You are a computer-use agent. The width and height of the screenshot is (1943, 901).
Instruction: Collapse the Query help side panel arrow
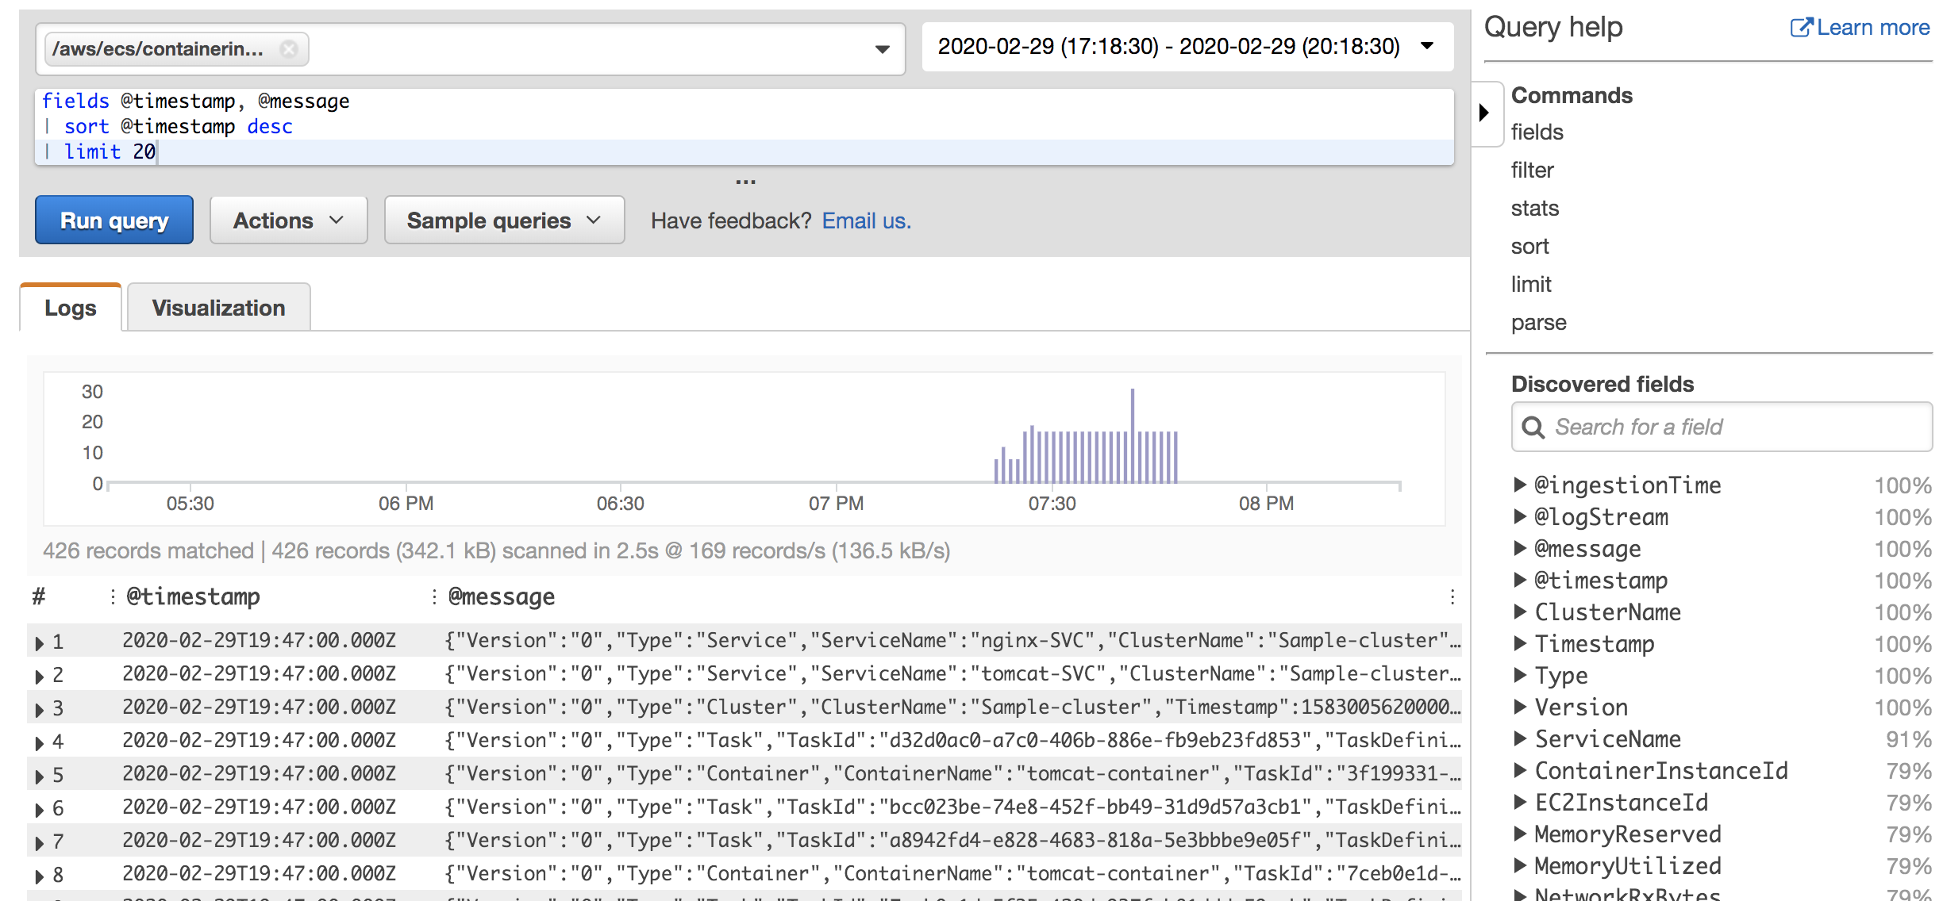[x=1483, y=113]
